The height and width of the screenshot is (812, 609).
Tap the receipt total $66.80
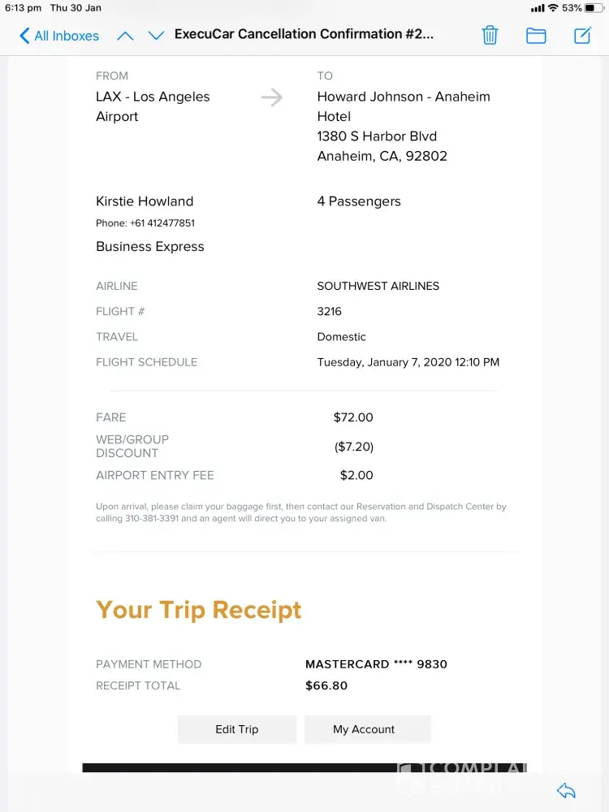(x=326, y=685)
